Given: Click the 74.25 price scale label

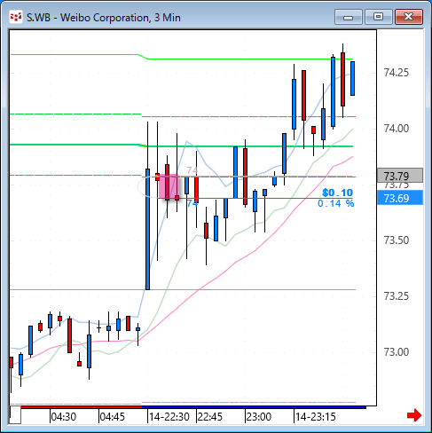Looking at the screenshot, I should tap(397, 73).
